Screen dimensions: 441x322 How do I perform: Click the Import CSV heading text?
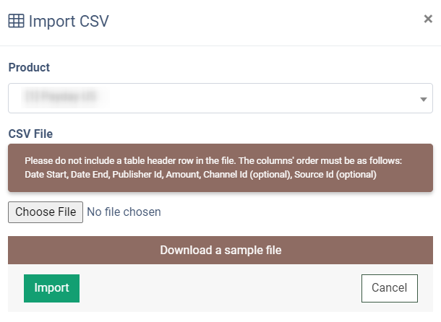pyautogui.click(x=69, y=22)
